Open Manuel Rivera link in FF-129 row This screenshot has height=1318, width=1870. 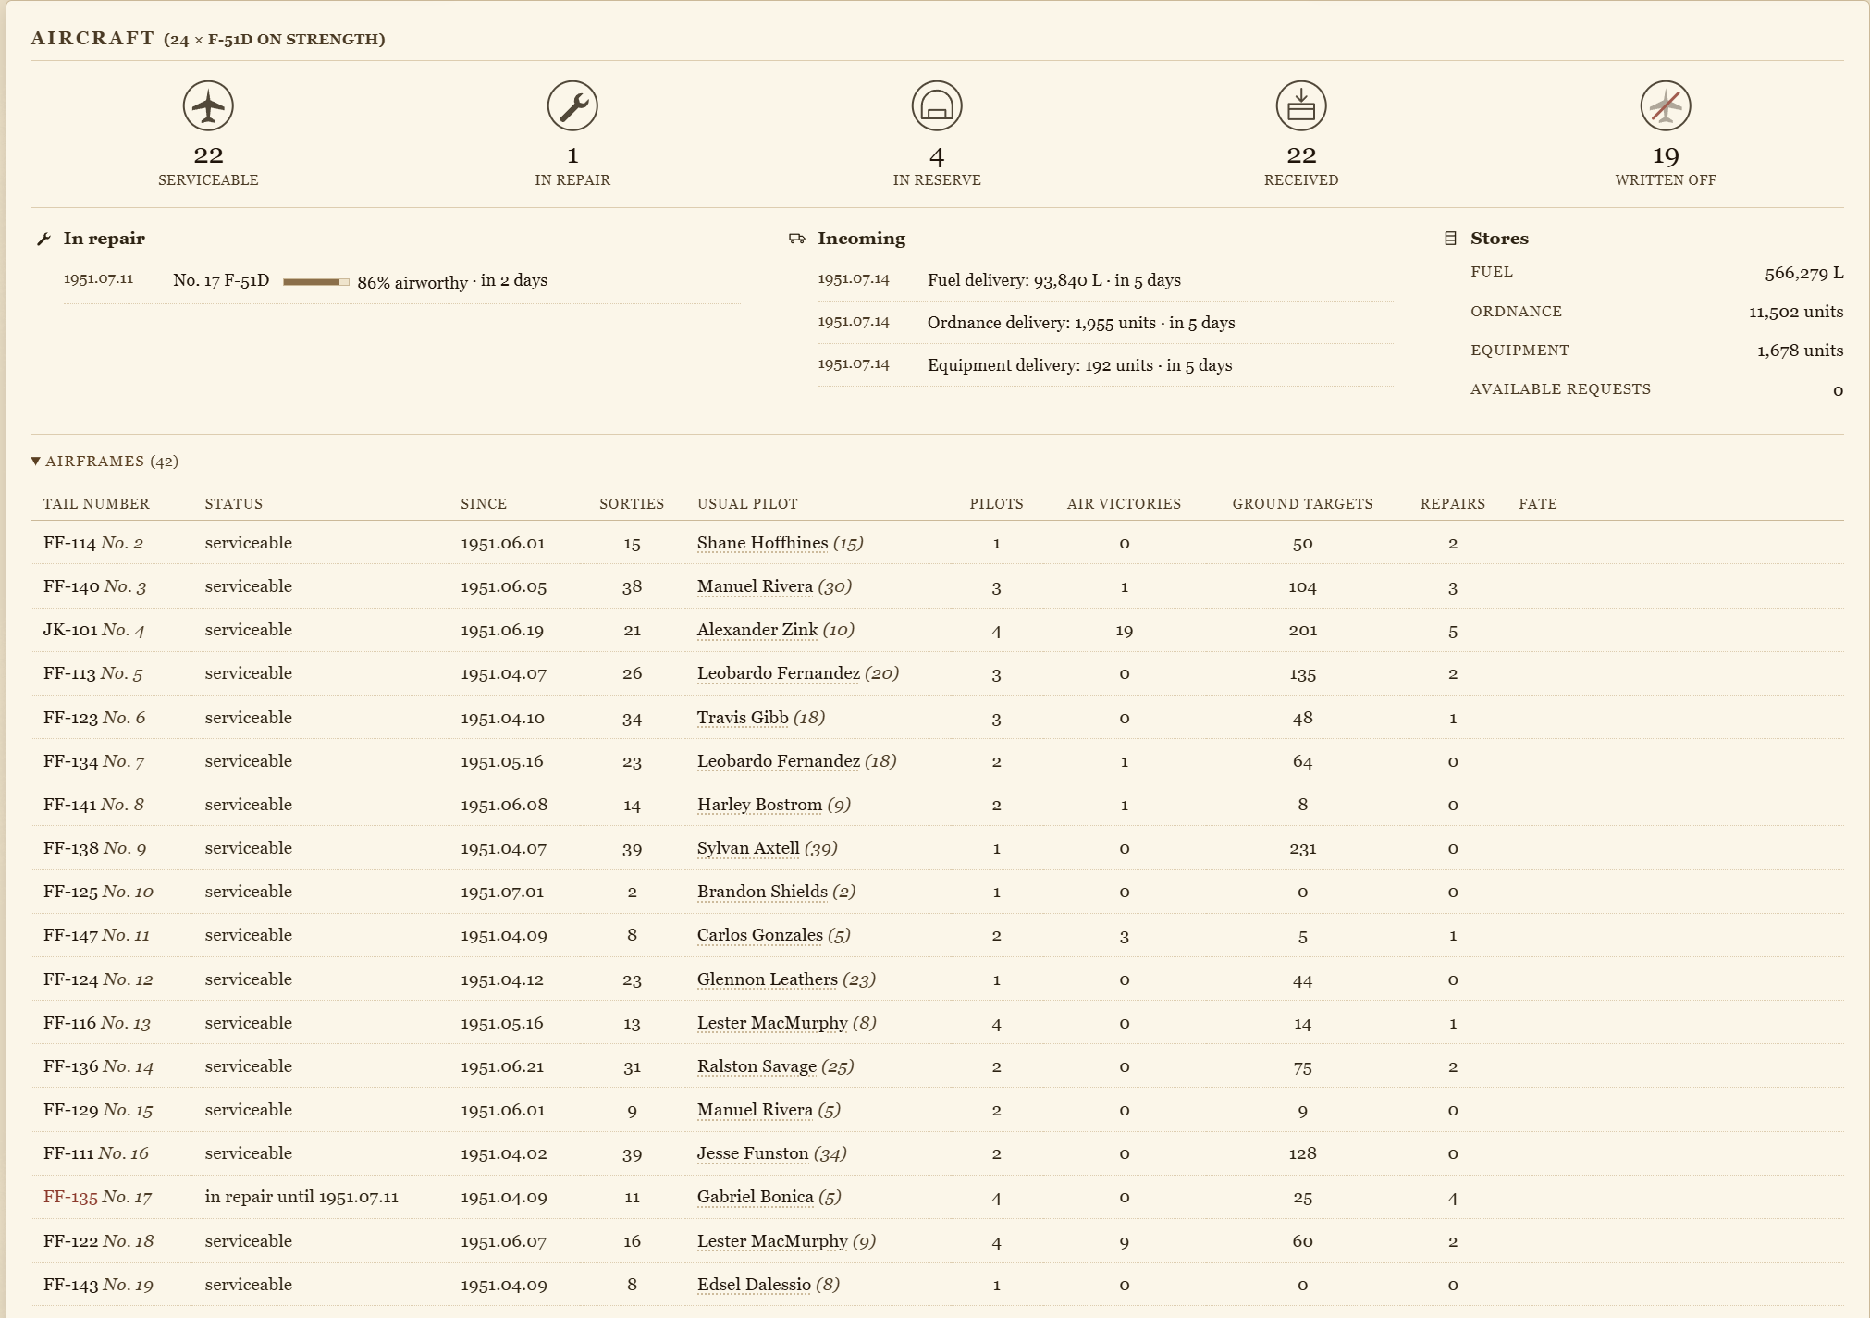click(755, 1110)
